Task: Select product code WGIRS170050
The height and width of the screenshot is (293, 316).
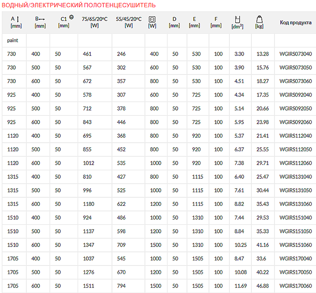Action: point(296,272)
